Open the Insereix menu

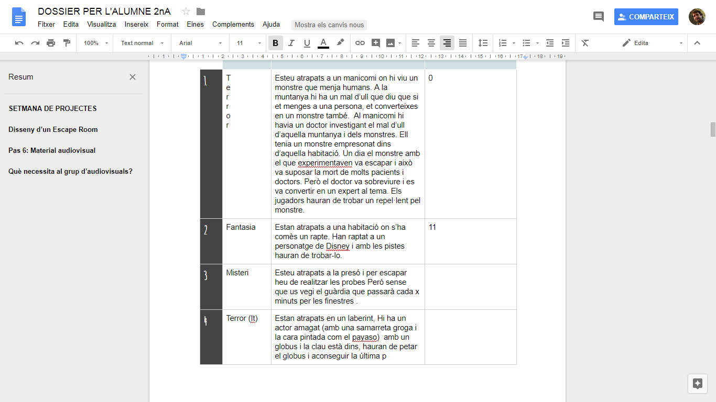pos(136,24)
